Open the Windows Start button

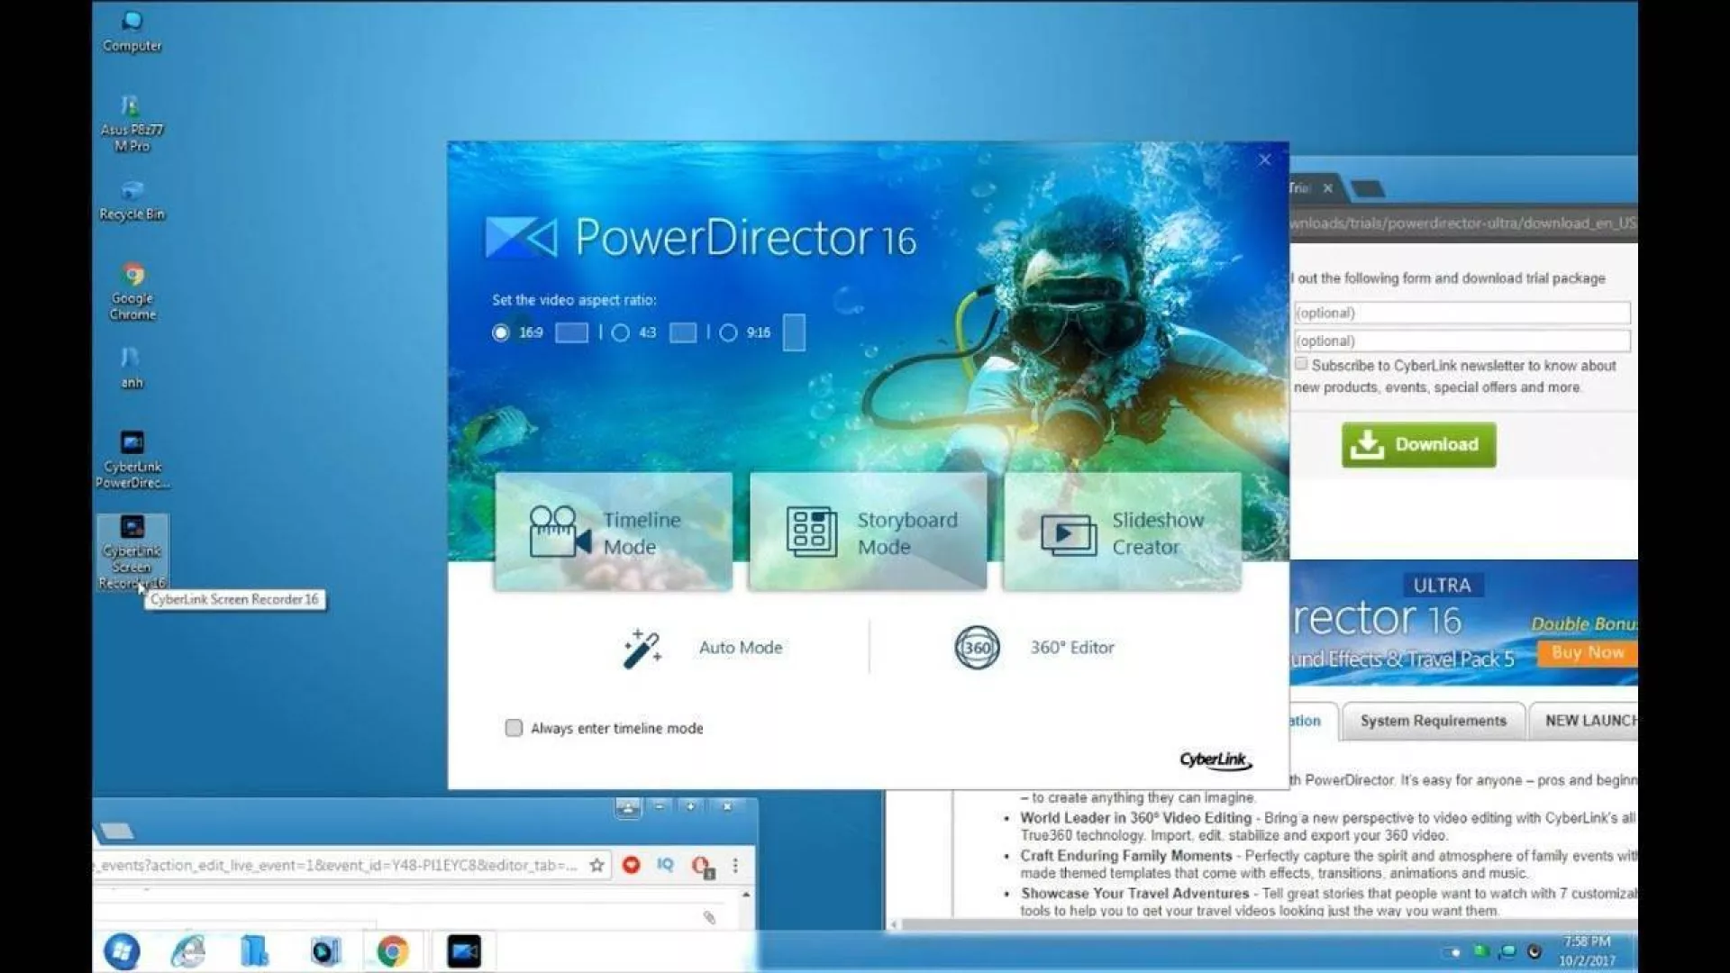coord(122,951)
